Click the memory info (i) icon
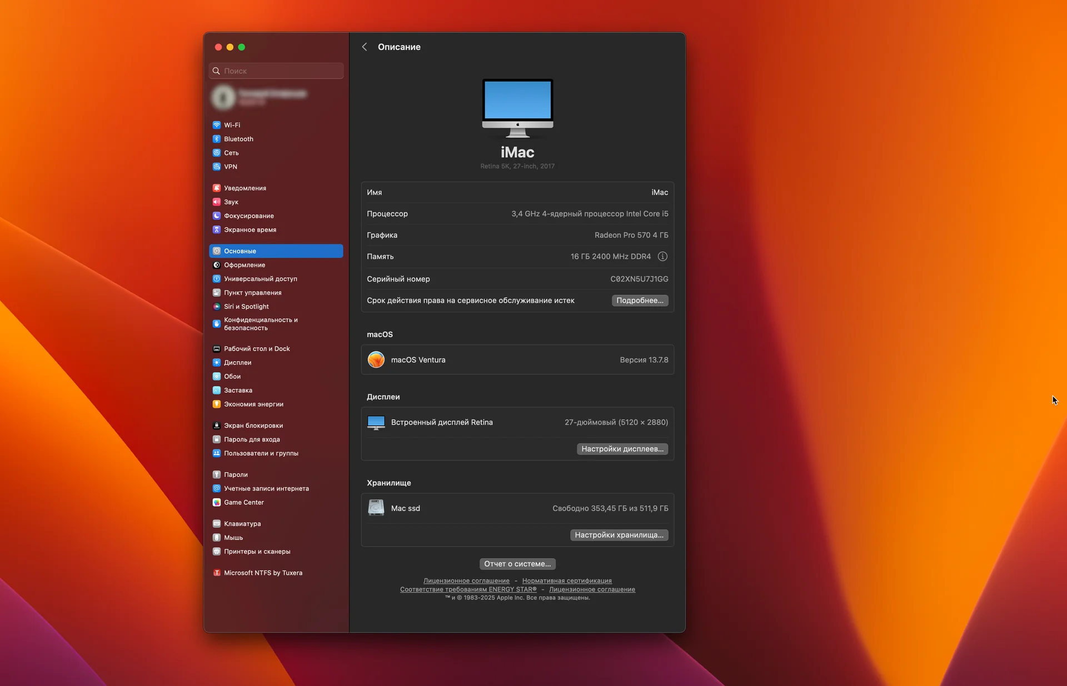The width and height of the screenshot is (1067, 686). pyautogui.click(x=662, y=257)
